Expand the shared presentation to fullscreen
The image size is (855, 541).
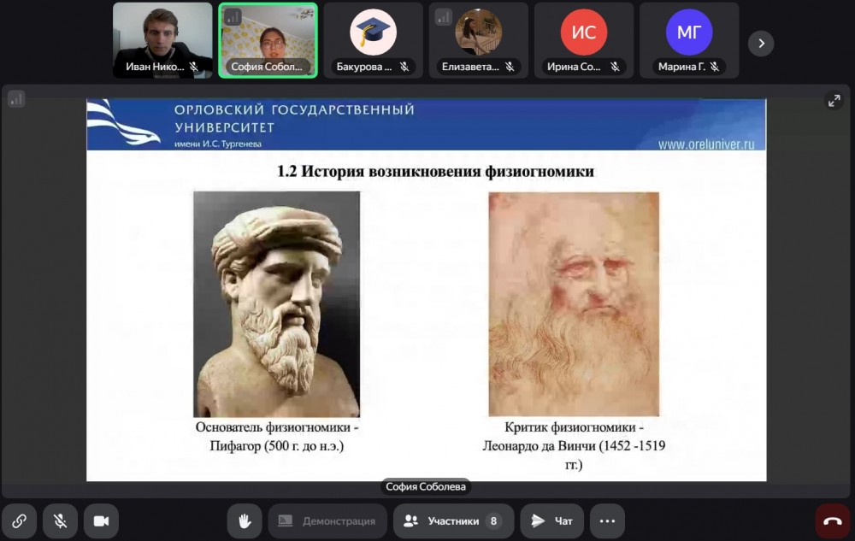pyautogui.click(x=834, y=101)
